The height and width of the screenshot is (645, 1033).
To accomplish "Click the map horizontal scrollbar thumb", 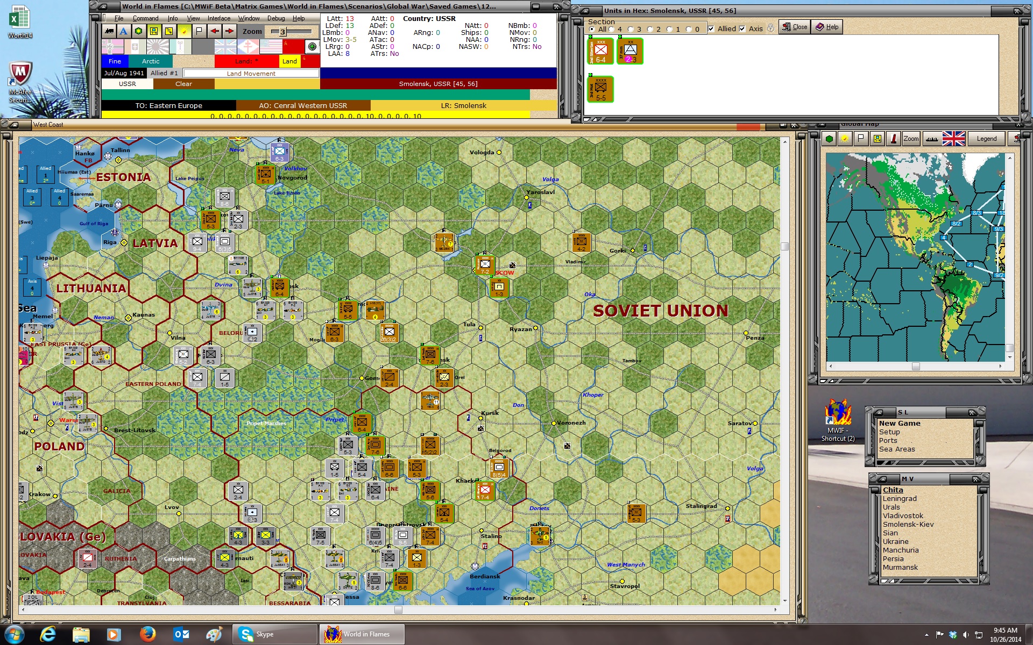I will pos(398,610).
